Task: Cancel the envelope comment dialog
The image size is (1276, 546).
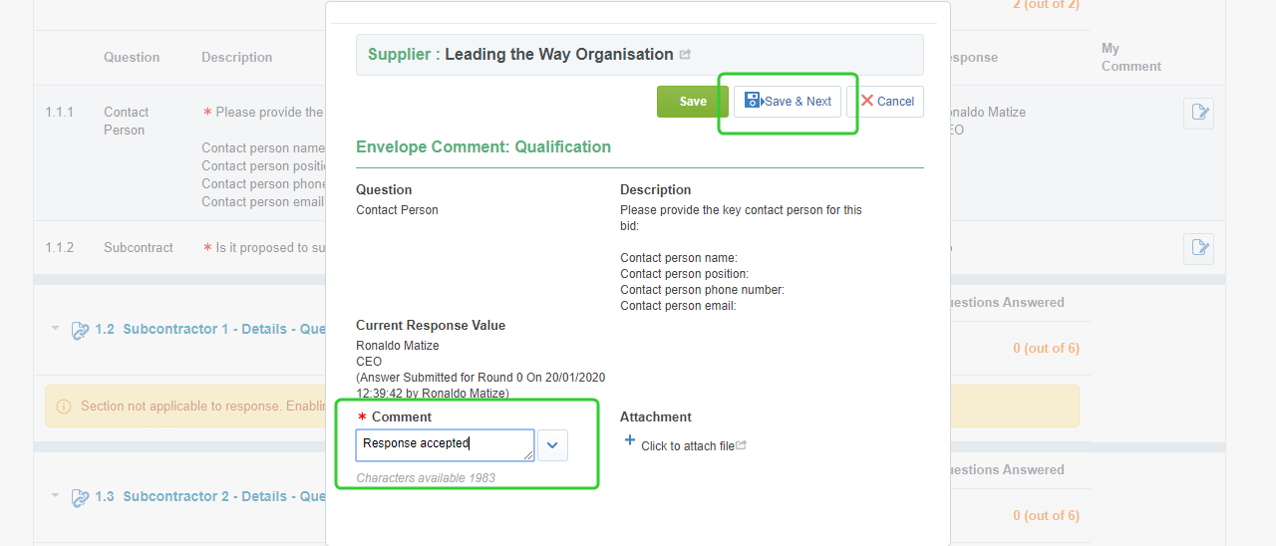Action: [x=885, y=102]
